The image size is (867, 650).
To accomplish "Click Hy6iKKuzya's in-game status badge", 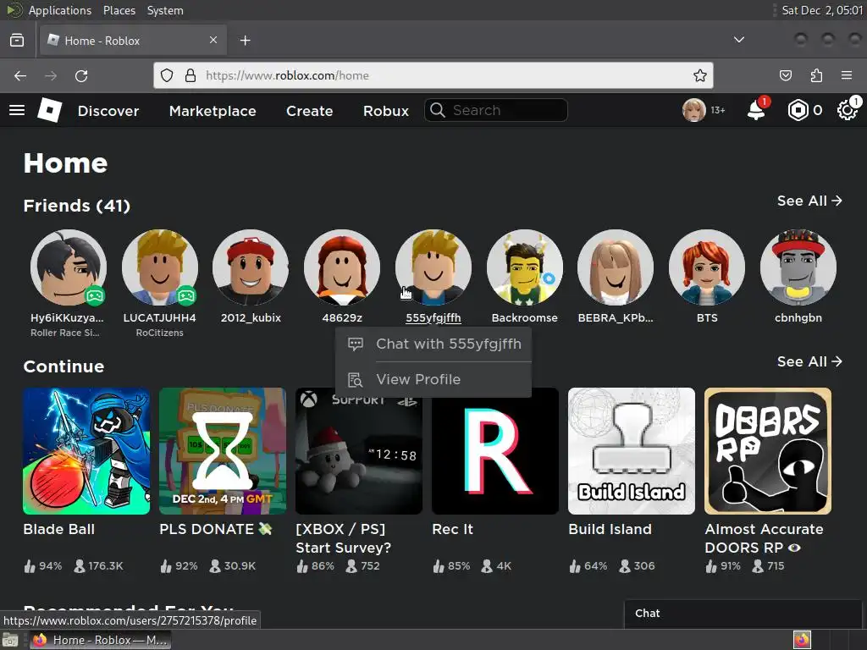I will 95,295.
